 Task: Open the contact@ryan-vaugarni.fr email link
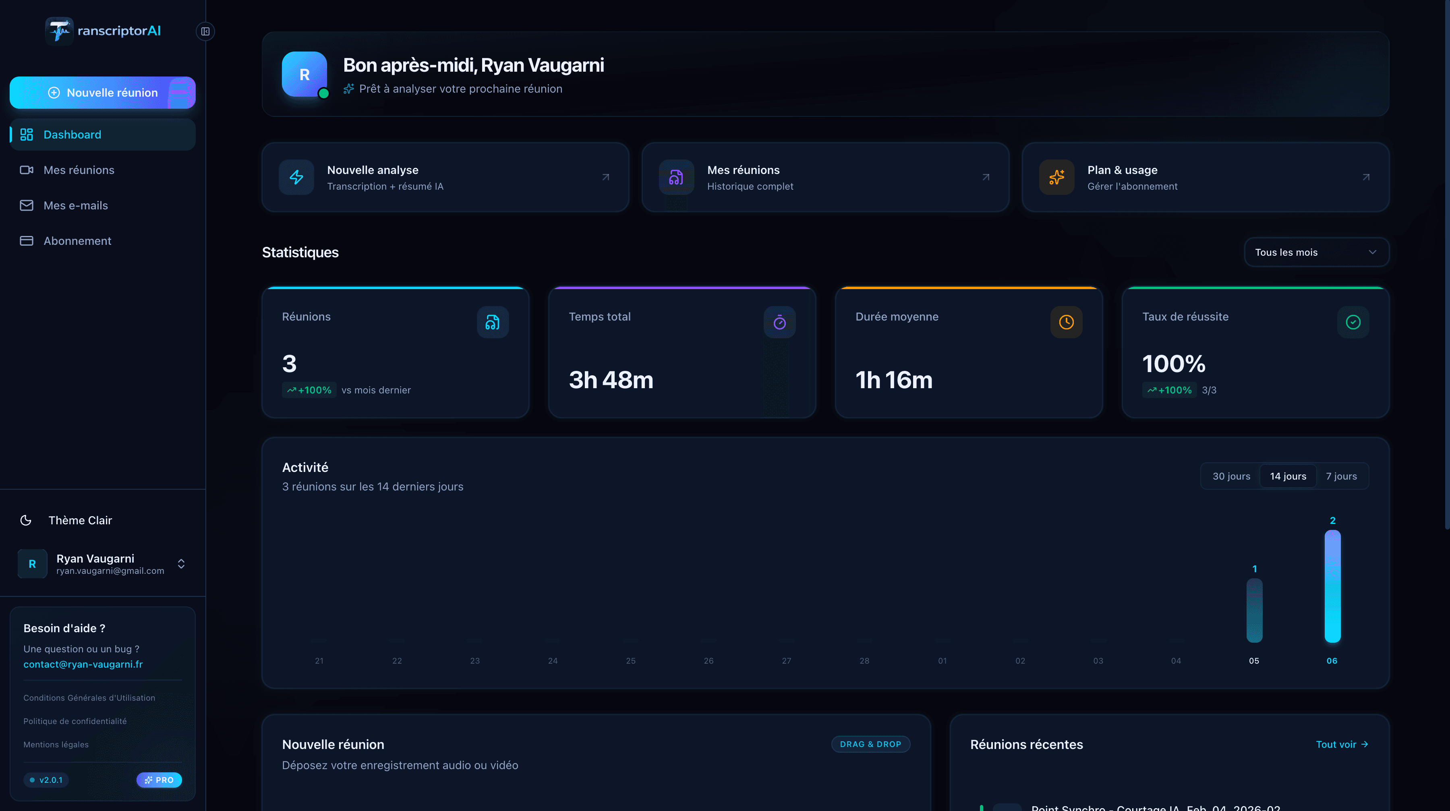click(x=83, y=664)
